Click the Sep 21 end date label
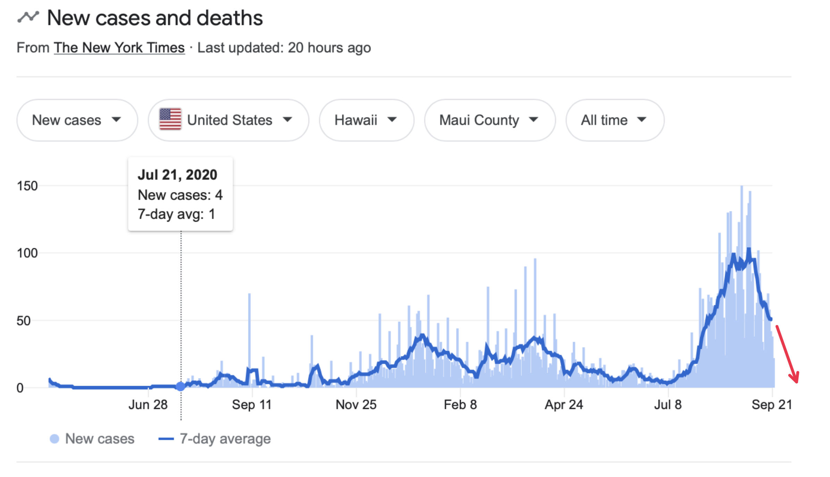Viewport: 830px width, 477px height. pos(772,405)
